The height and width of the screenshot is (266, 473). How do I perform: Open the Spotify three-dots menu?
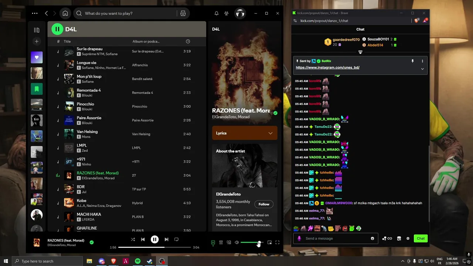point(35,13)
